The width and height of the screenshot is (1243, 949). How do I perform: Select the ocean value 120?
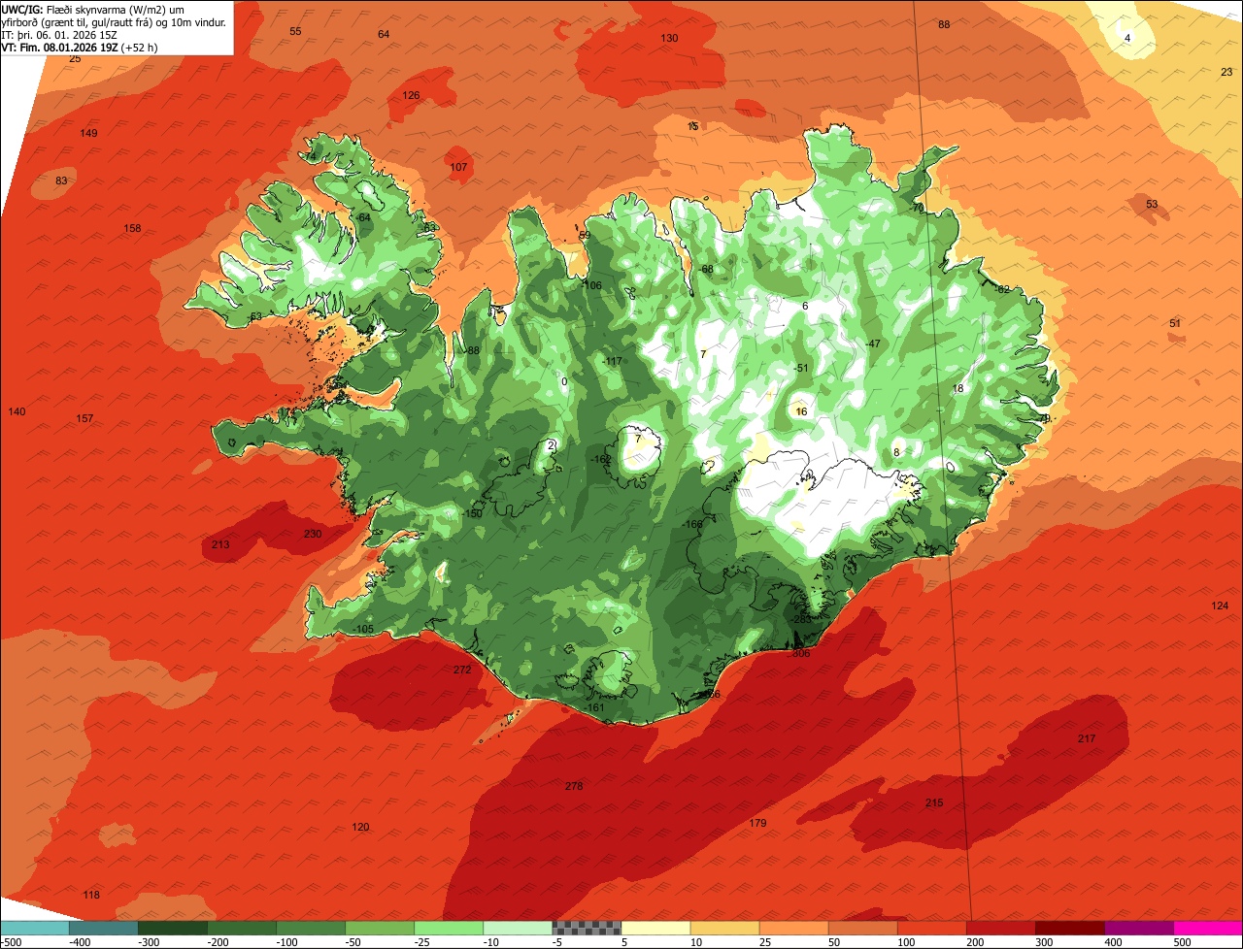[360, 827]
